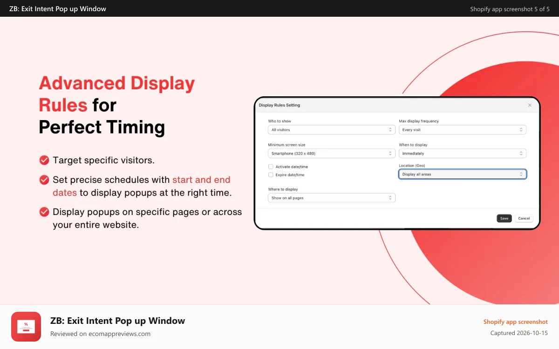Open the Location (Geo) dropdown
The width and height of the screenshot is (559, 349).
tap(463, 174)
